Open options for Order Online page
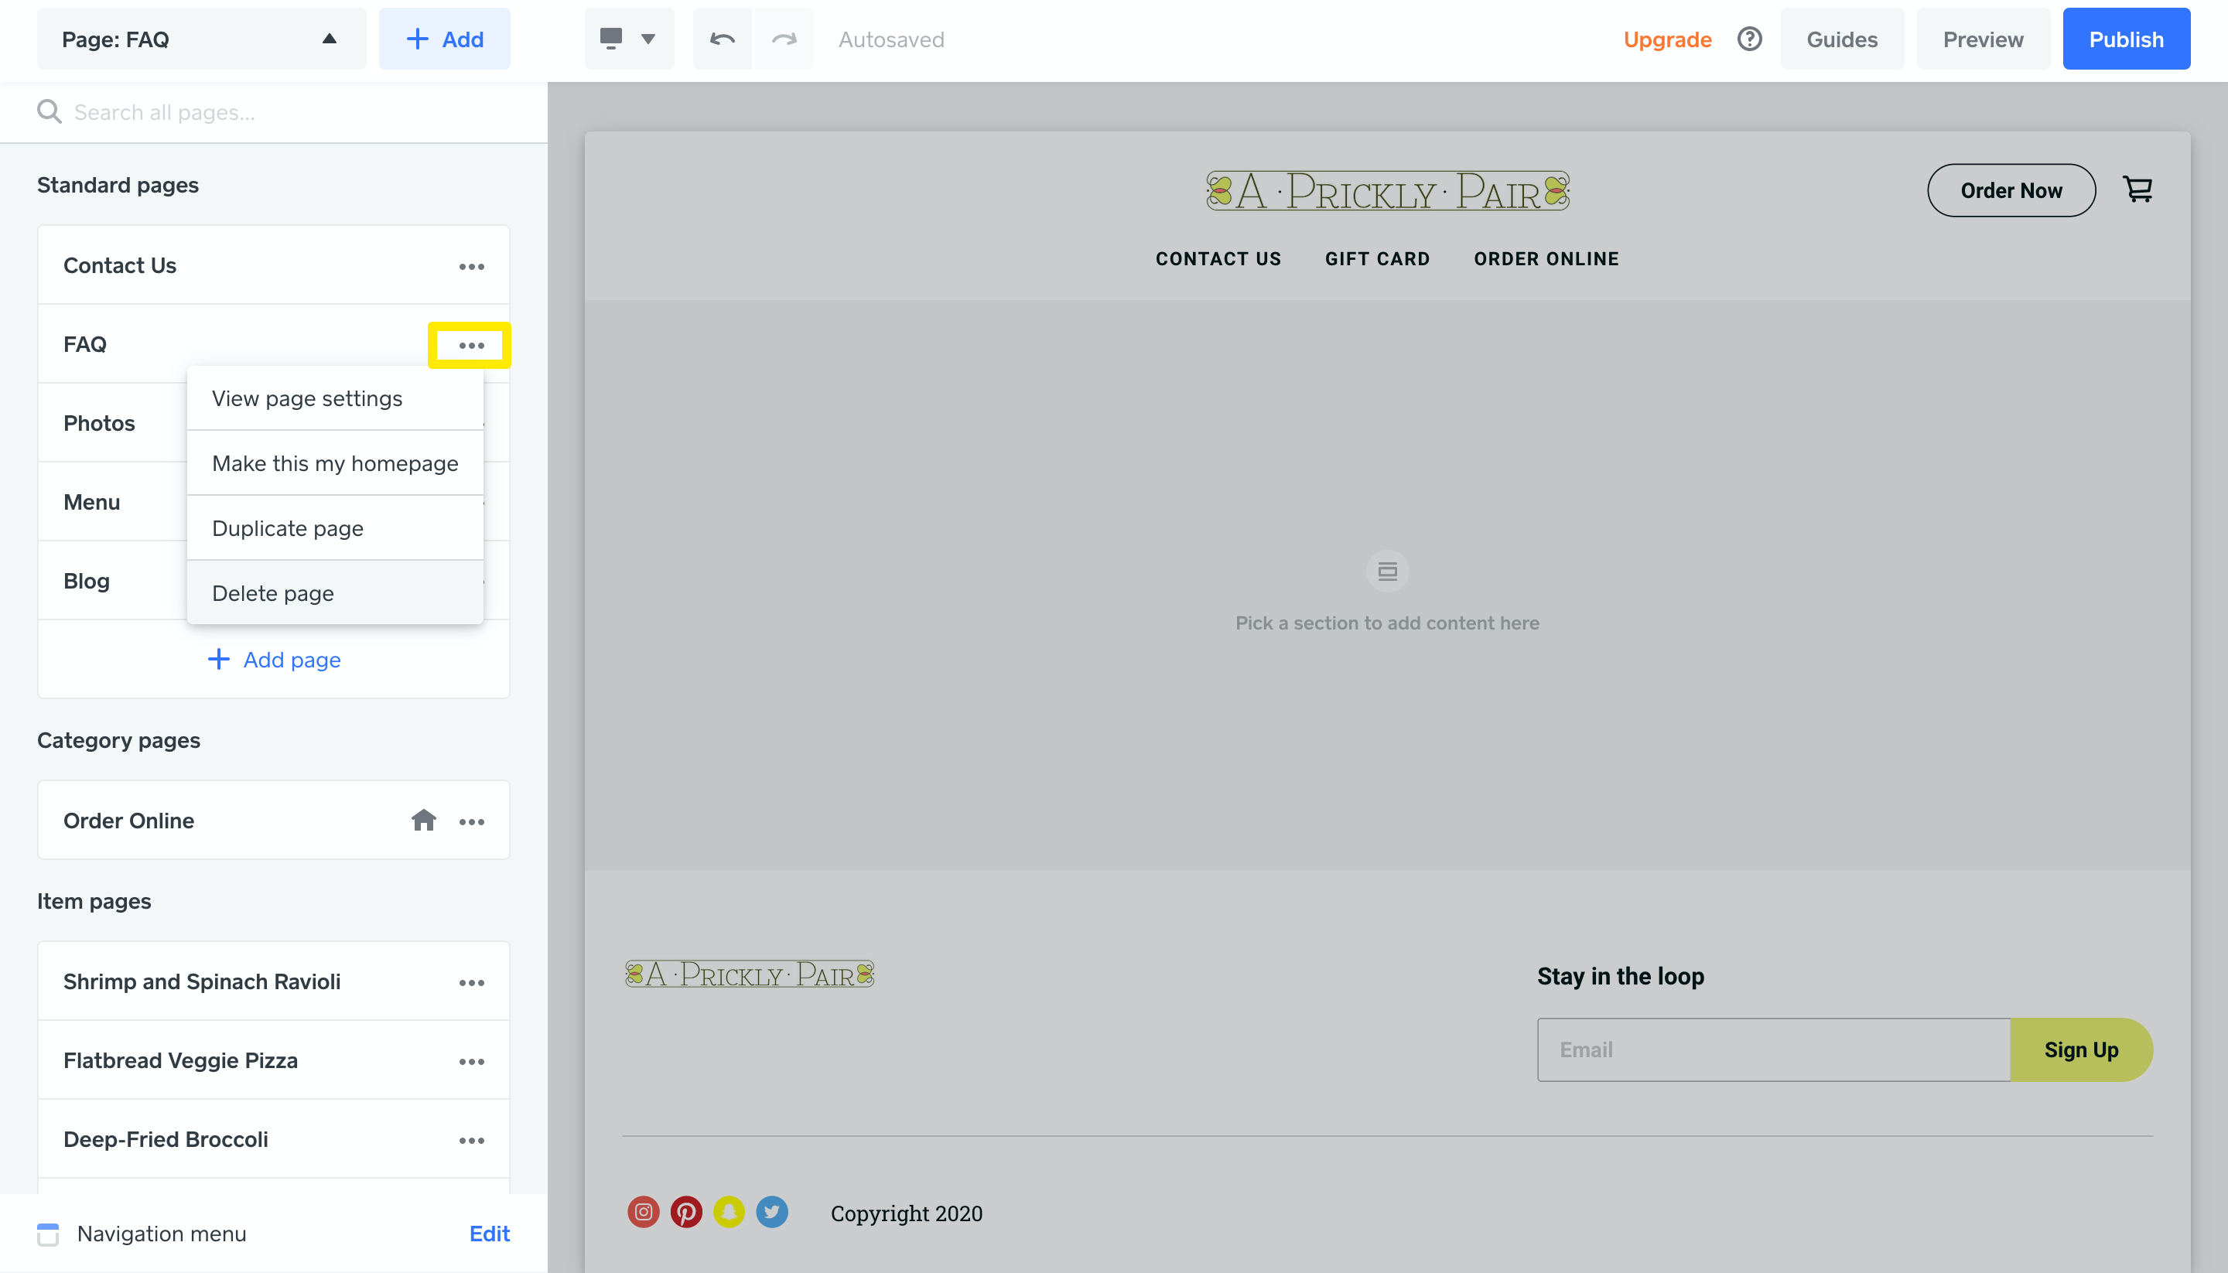The image size is (2228, 1273). [x=471, y=822]
